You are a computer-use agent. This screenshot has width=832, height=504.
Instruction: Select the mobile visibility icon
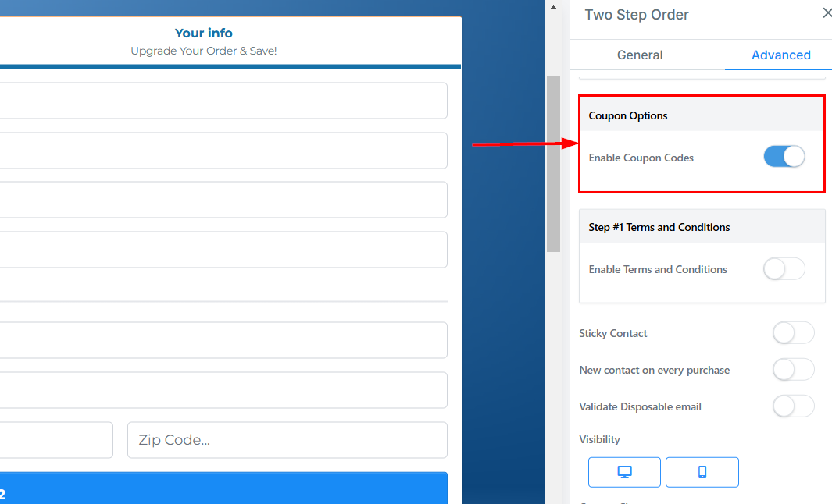tap(702, 472)
